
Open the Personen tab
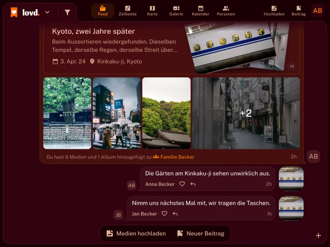click(226, 11)
